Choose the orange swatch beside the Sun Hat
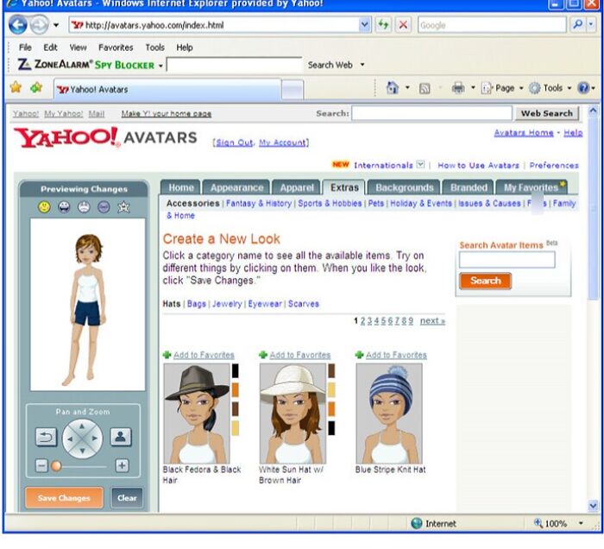The width and height of the screenshot is (604, 549). point(331,409)
